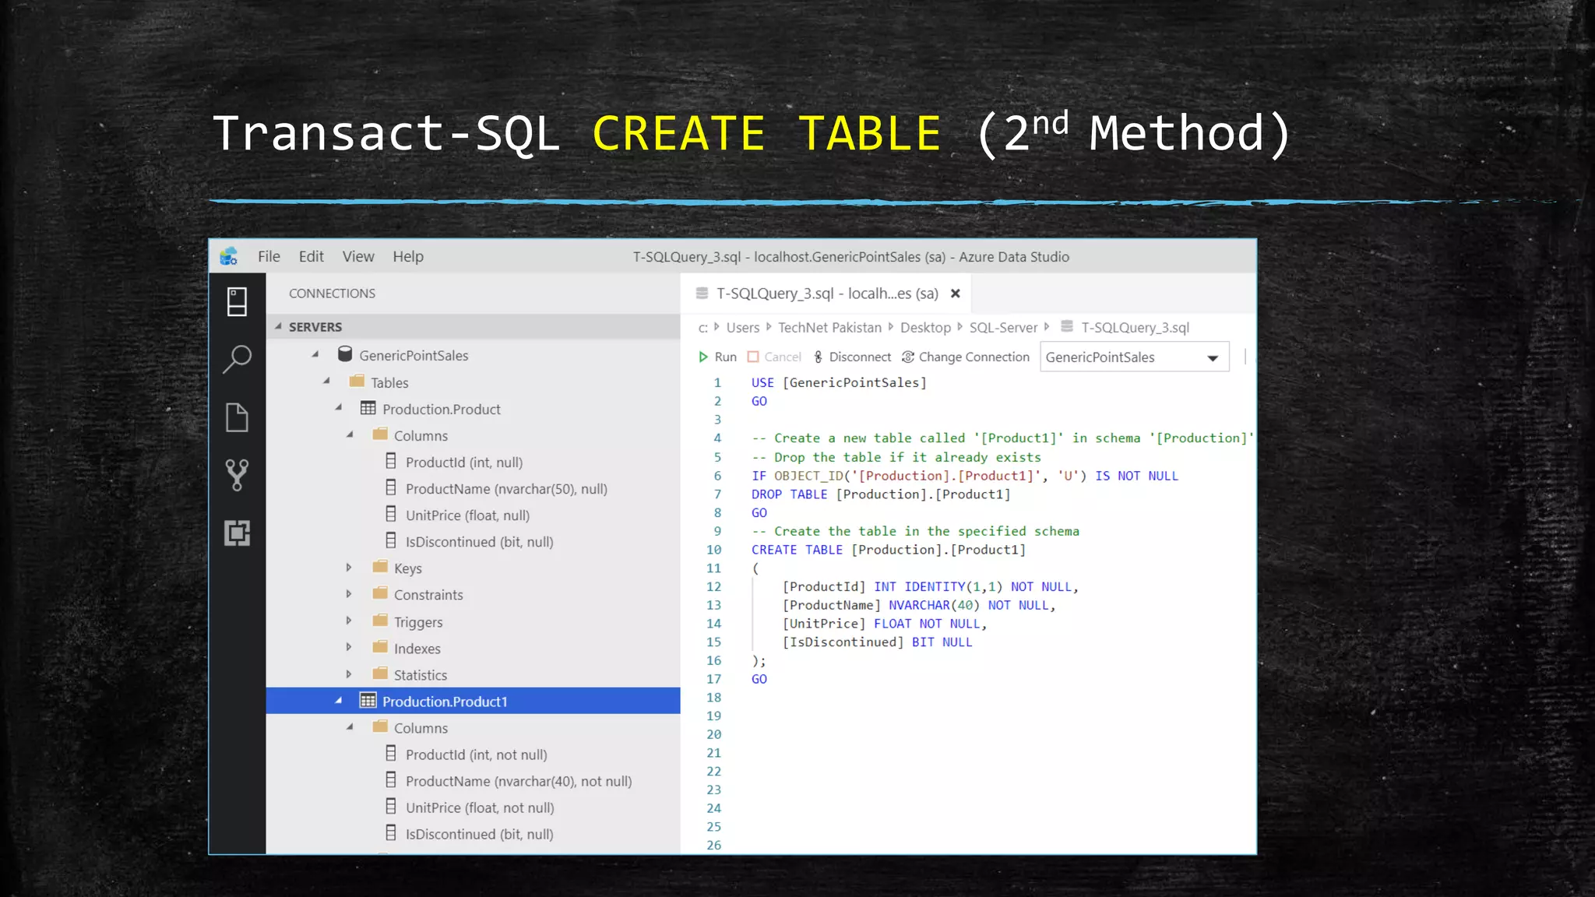The width and height of the screenshot is (1595, 897).
Task: Open the Edit menu
Action: pyautogui.click(x=311, y=256)
